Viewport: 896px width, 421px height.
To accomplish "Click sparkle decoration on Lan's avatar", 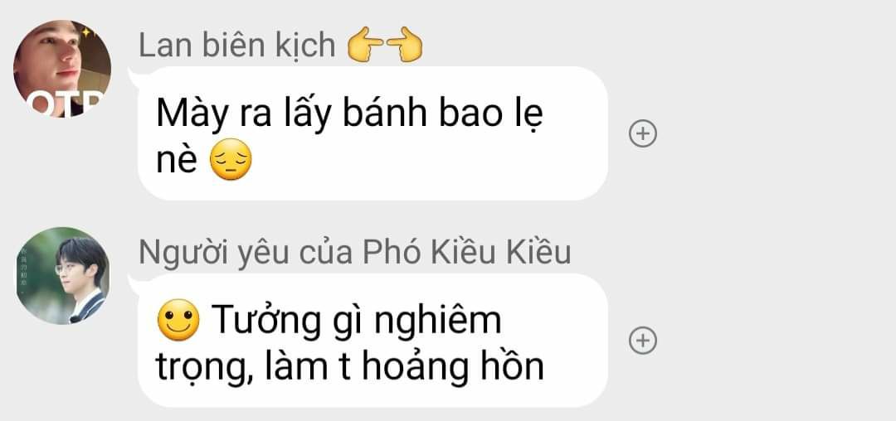I will coord(86,33).
